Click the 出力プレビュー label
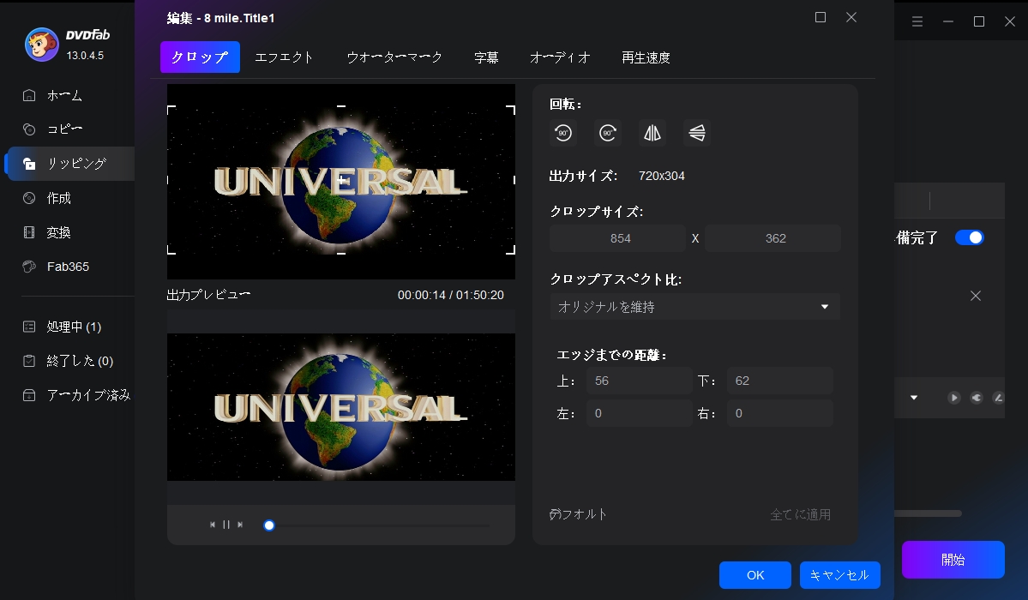This screenshot has height=600, width=1028. pos(208,295)
